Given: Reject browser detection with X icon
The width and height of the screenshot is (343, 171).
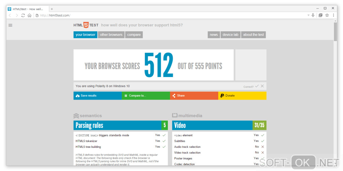Looking at the screenshot, I should tap(262, 86).
